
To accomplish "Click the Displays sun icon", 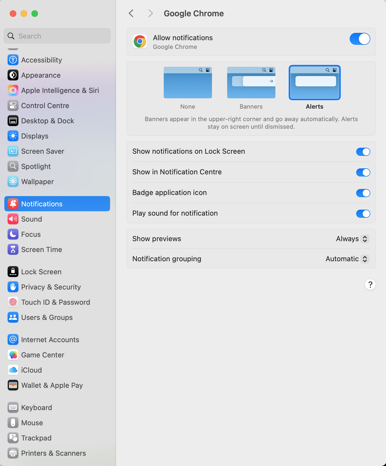I will click(13, 136).
